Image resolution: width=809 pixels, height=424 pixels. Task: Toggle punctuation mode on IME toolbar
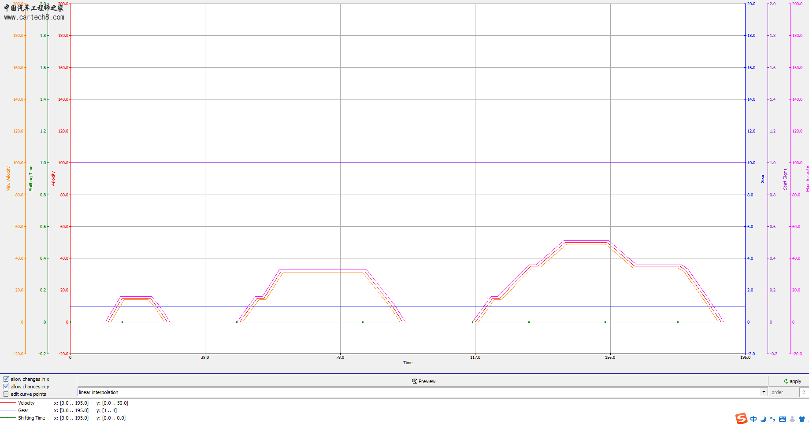point(772,419)
